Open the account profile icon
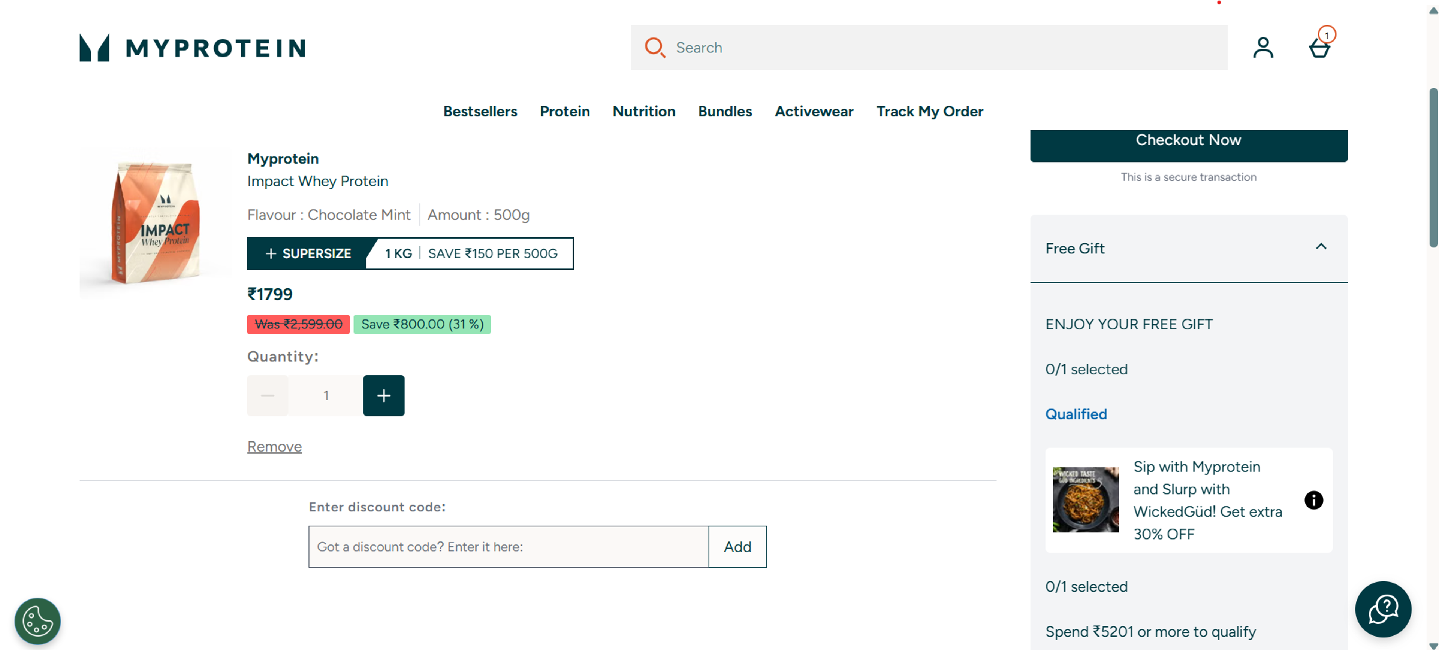The width and height of the screenshot is (1439, 650). (1263, 48)
